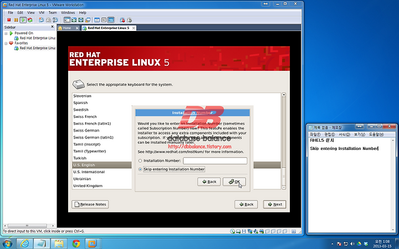This screenshot has width=399, height=249.
Task: Switch to the Home tab
Action: 67,28
